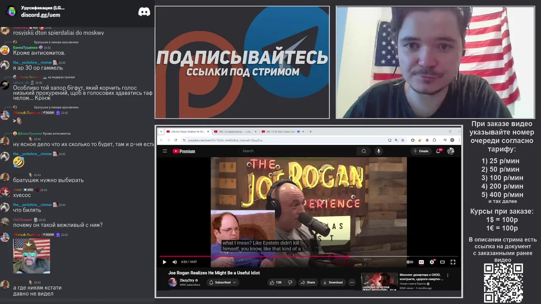
Task: Click the OldChopper username in chat
Action: tap(22, 220)
